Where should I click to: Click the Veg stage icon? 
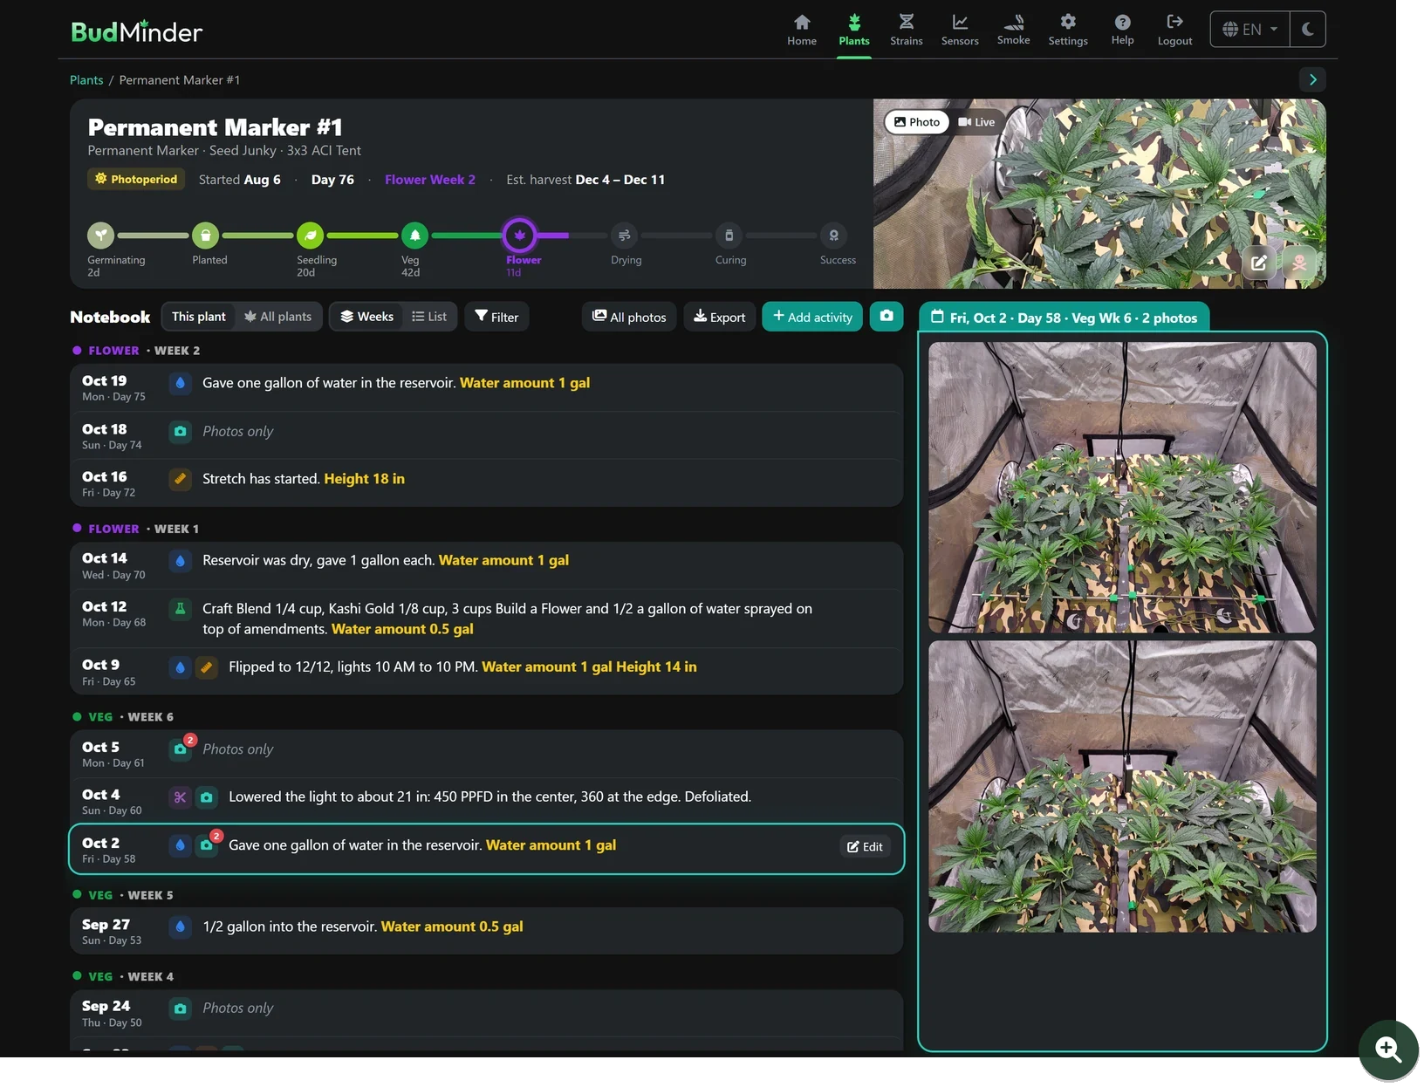pyautogui.click(x=414, y=235)
